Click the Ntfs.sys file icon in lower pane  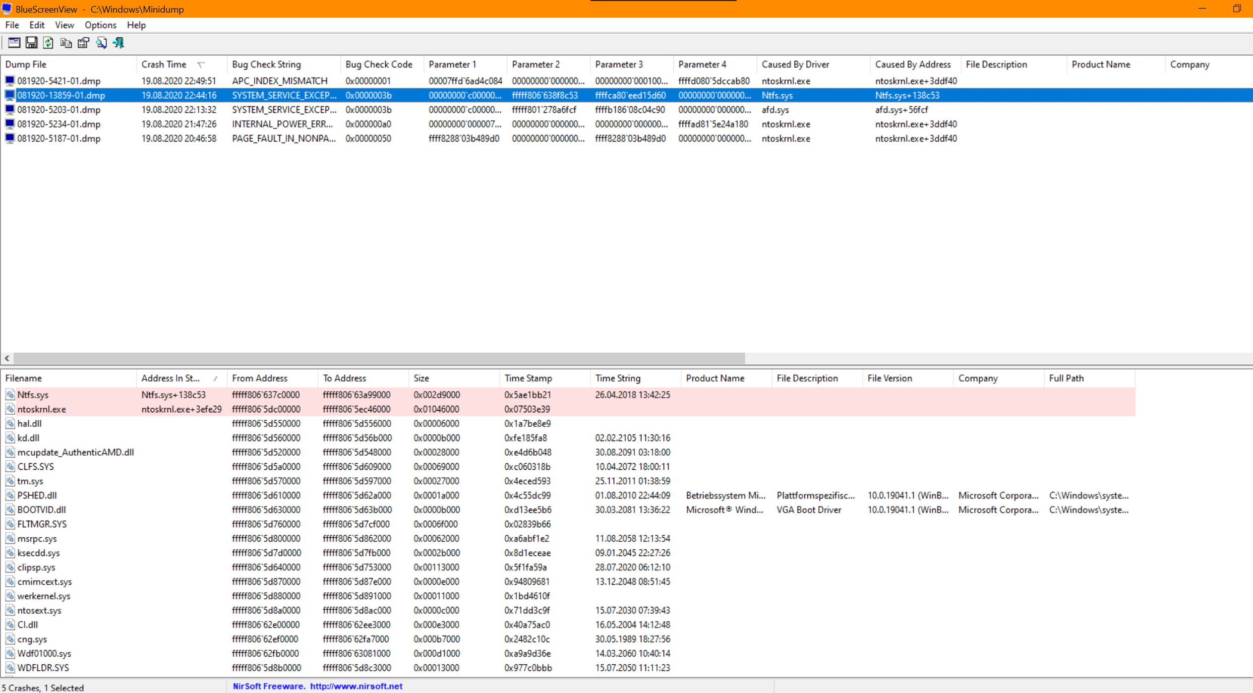click(10, 395)
